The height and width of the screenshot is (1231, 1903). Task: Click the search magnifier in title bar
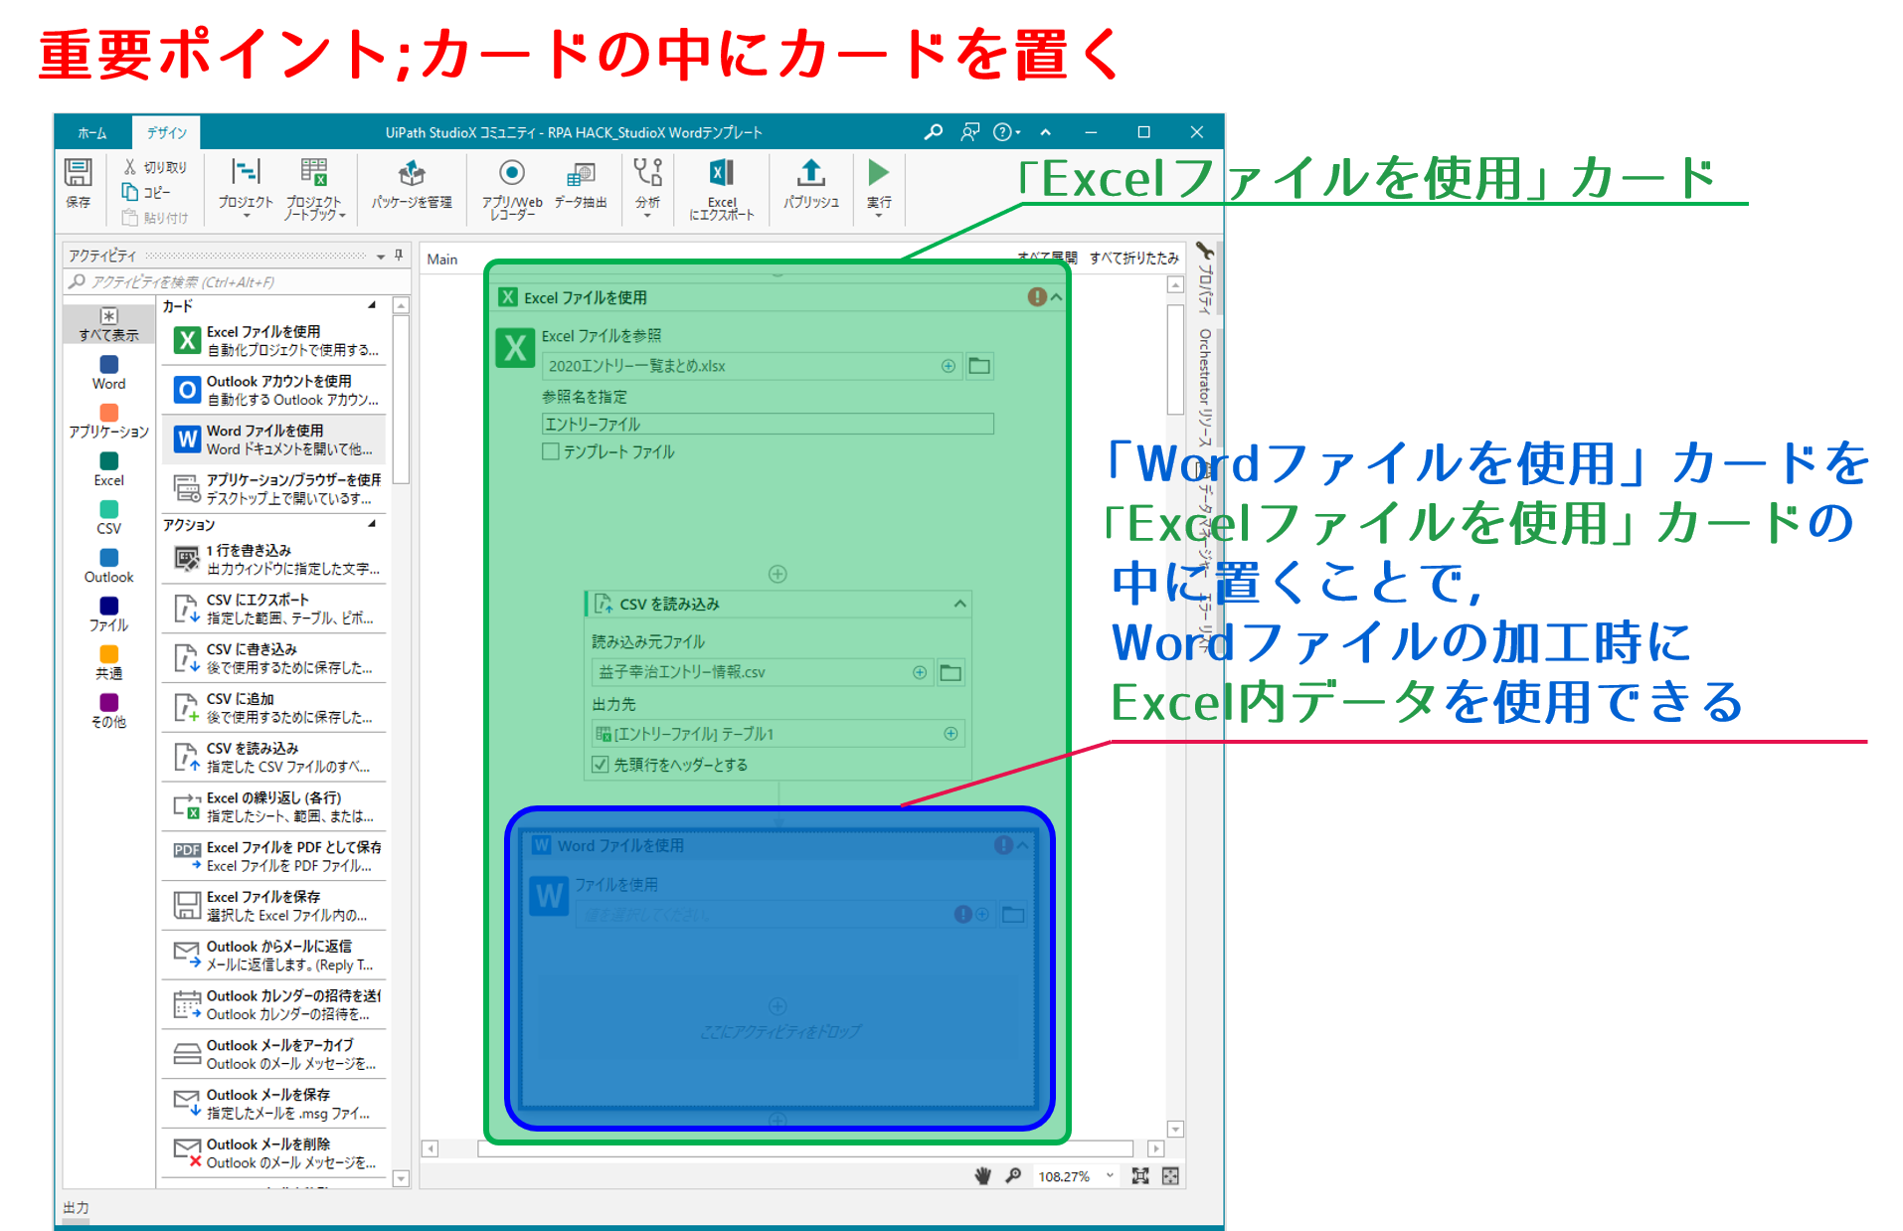click(x=933, y=132)
